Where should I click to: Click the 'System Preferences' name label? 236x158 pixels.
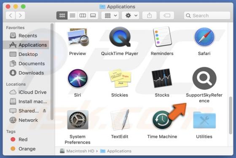(x=78, y=140)
